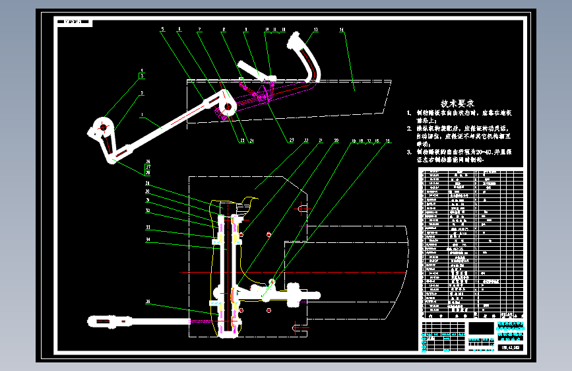Screen dimensions: 572x371
Task: Click part callout number 15
Action: [x=387, y=141]
